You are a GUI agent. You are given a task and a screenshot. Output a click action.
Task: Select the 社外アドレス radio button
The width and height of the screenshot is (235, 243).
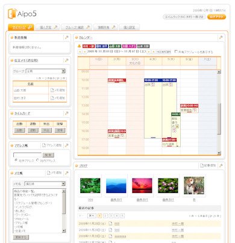[x=16, y=160]
